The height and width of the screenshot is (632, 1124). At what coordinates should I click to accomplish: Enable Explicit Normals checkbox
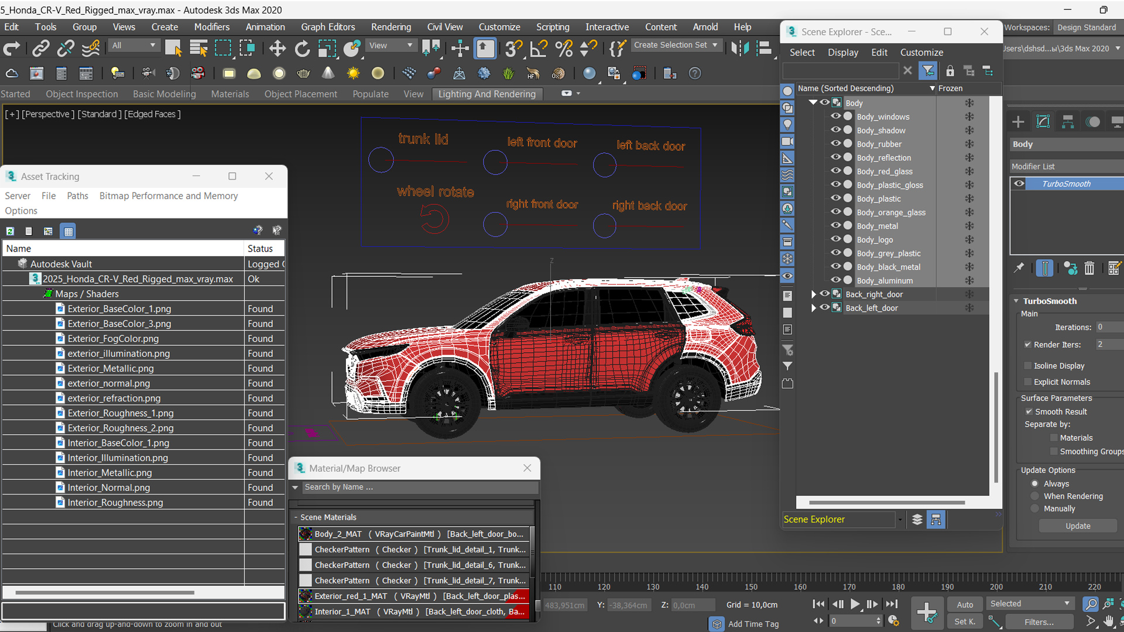pos(1027,382)
